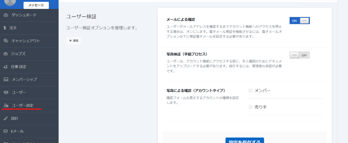Click the cashout coins icon
The width and height of the screenshot is (348, 143).
(5, 41)
